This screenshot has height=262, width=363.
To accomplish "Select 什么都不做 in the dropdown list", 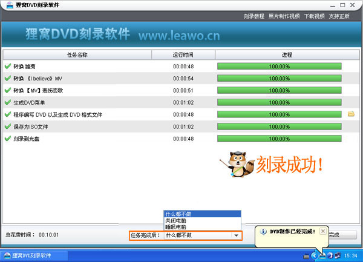I will [202, 214].
